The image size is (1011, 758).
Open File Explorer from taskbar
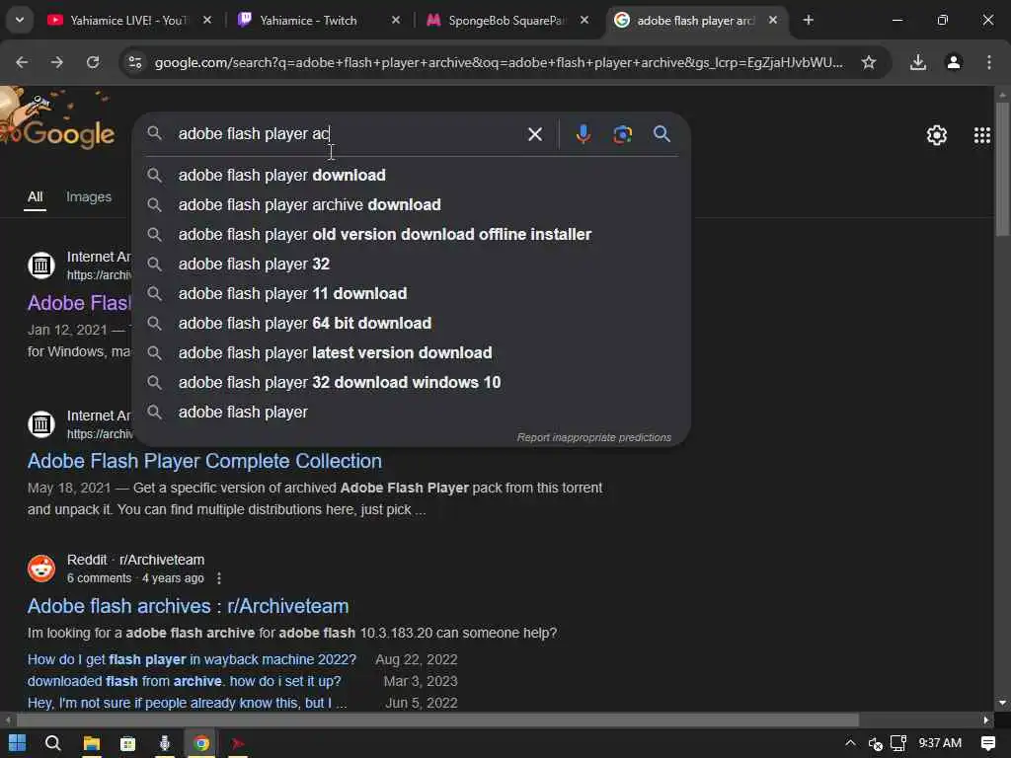click(92, 743)
